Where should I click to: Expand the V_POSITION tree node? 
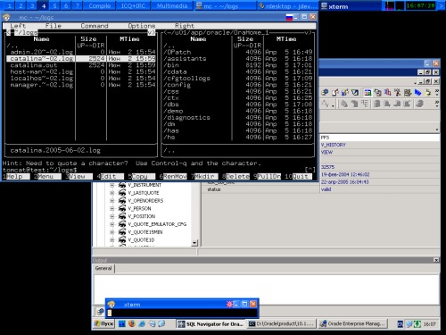(x=112, y=216)
